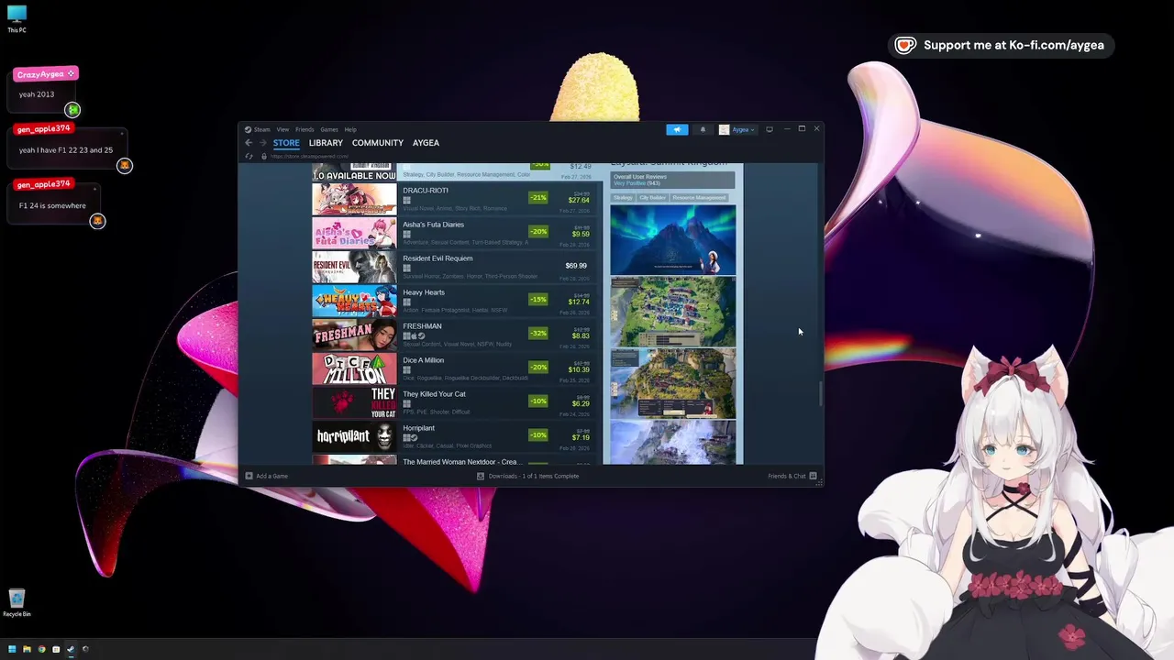Image resolution: width=1174 pixels, height=660 pixels.
Task: Open the Friends menu
Action: click(x=305, y=129)
